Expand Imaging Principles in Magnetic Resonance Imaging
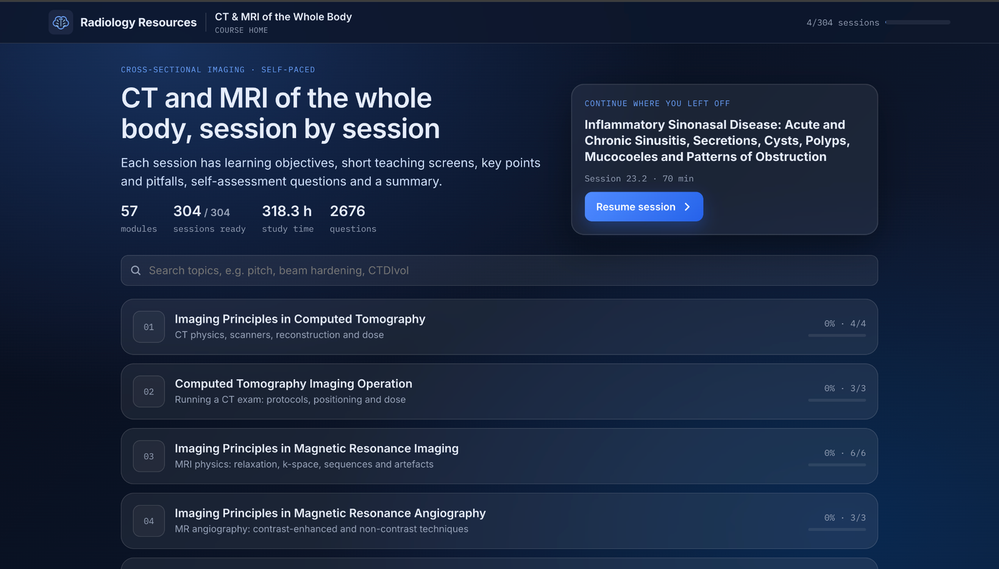The width and height of the screenshot is (999, 569). [499, 456]
